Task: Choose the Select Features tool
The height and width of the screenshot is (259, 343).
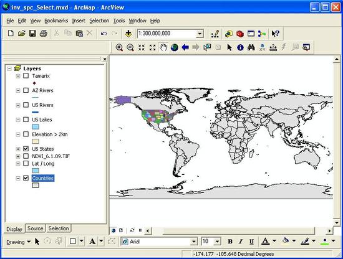Action: click(207, 47)
